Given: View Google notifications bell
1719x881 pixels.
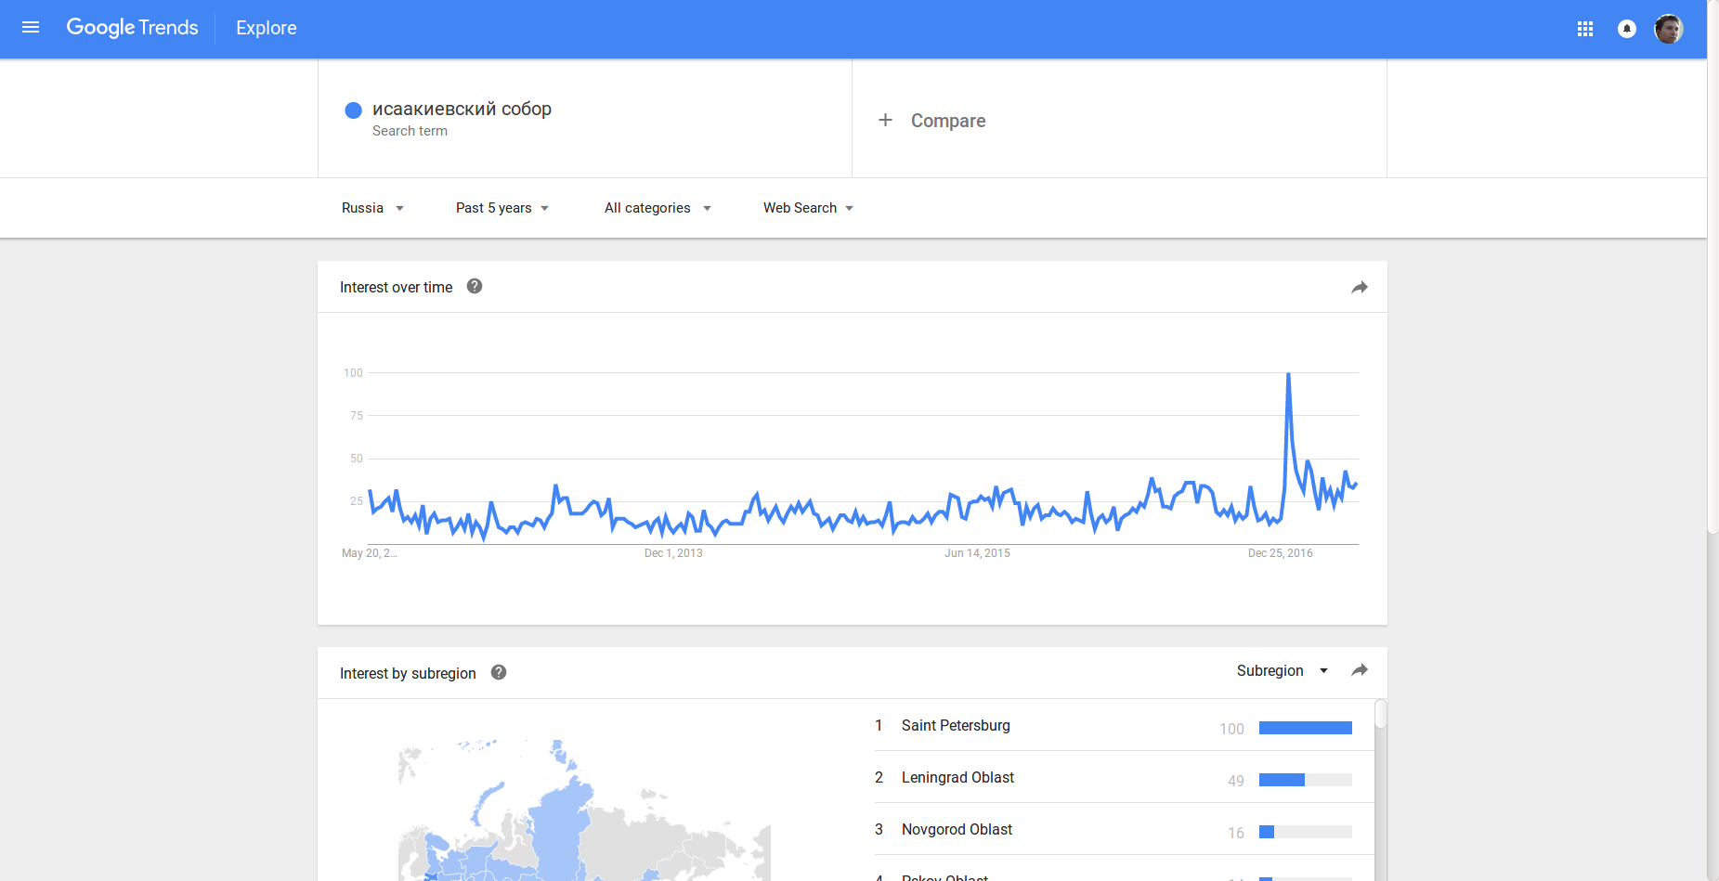Looking at the screenshot, I should click(x=1627, y=29).
